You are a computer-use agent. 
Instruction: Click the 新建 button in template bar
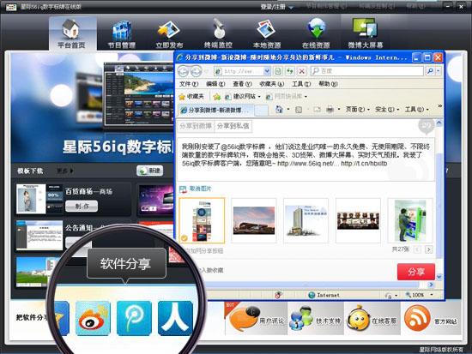coord(150,171)
